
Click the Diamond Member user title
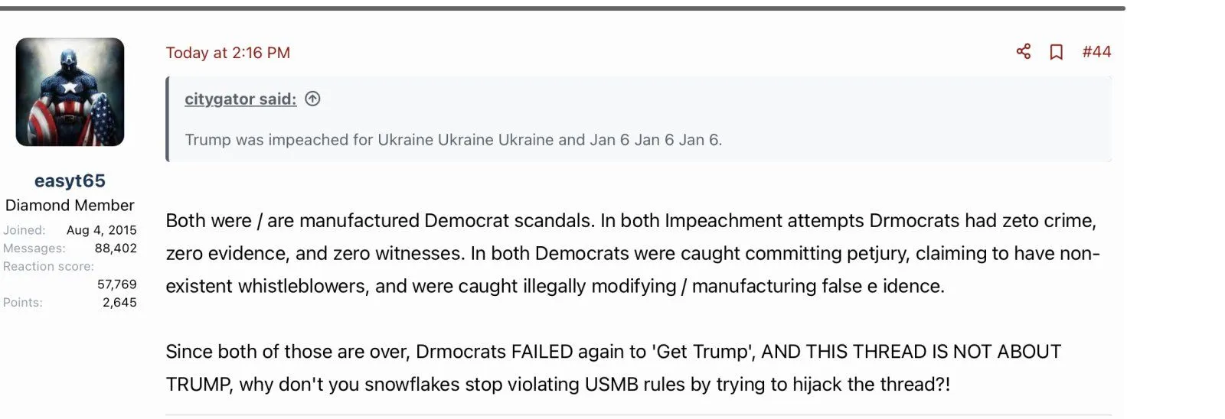click(x=70, y=205)
